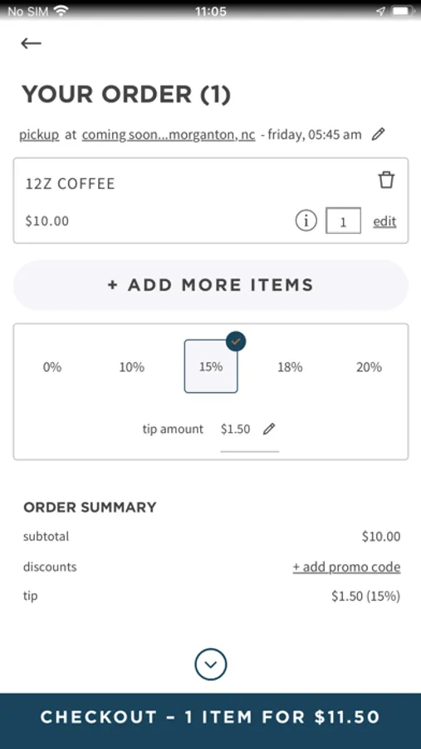Select the 10% tip option
The height and width of the screenshot is (749, 421).
pos(131,367)
